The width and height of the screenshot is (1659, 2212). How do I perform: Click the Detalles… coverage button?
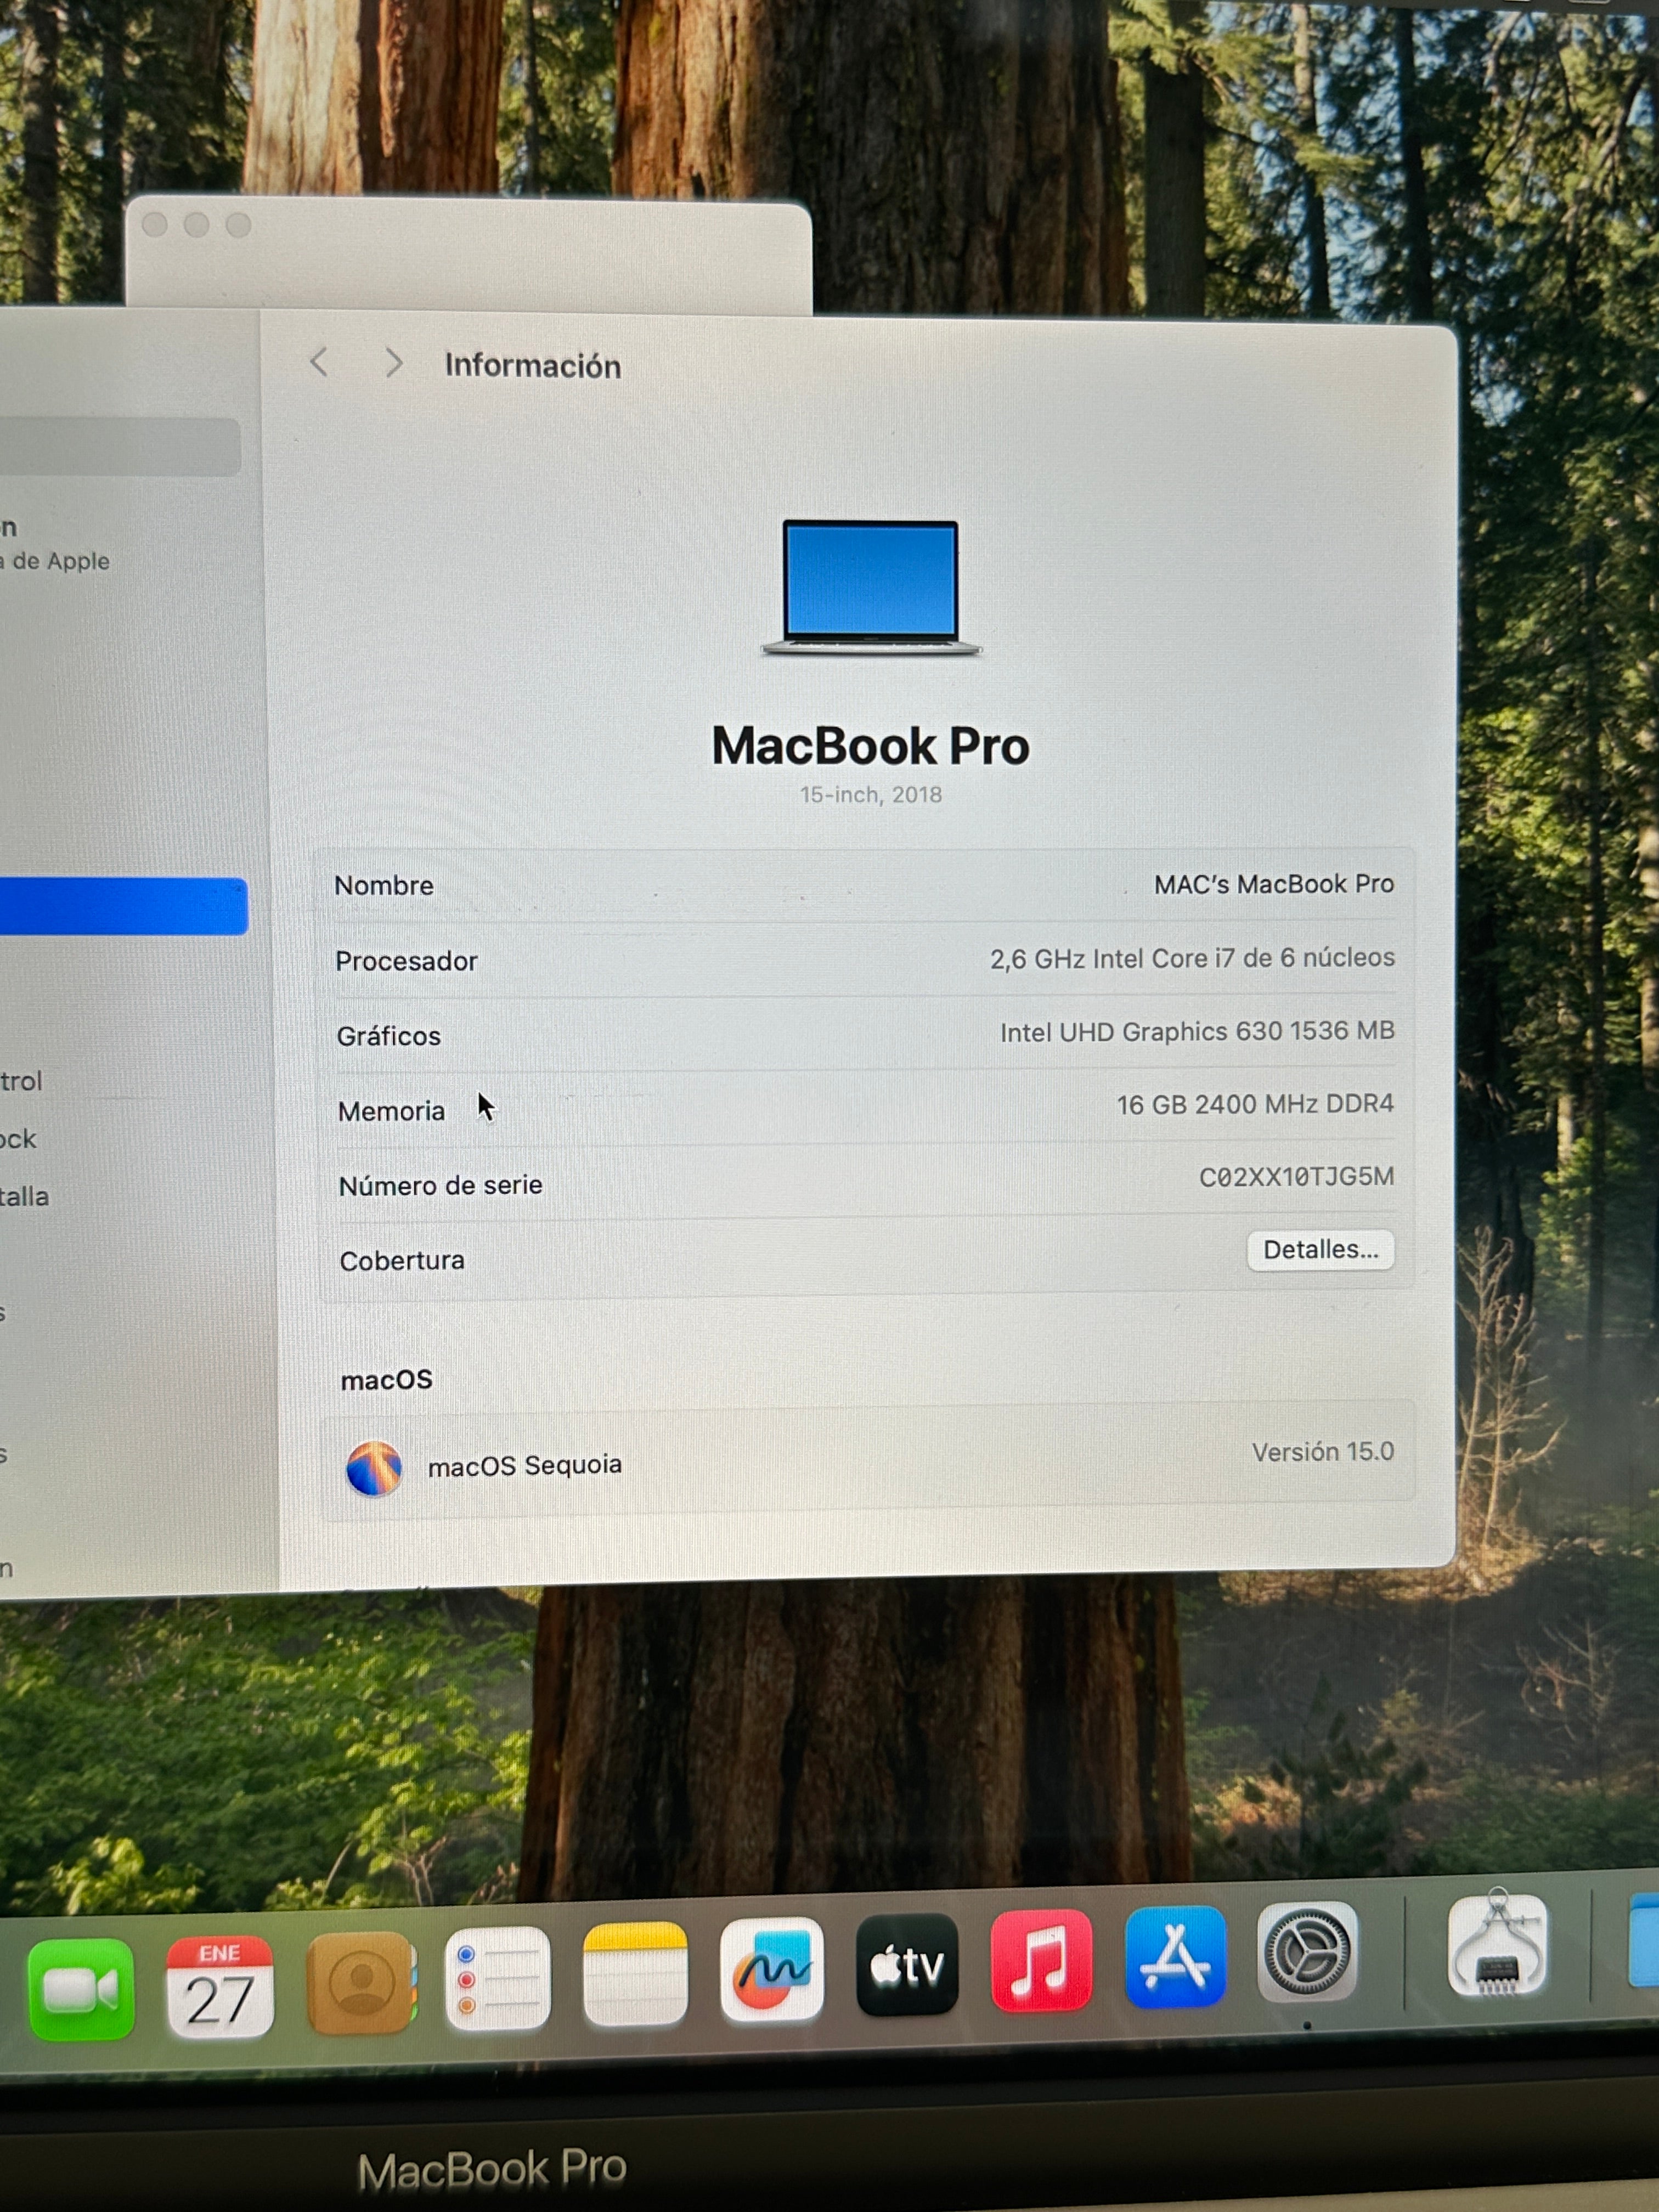(x=1320, y=1250)
